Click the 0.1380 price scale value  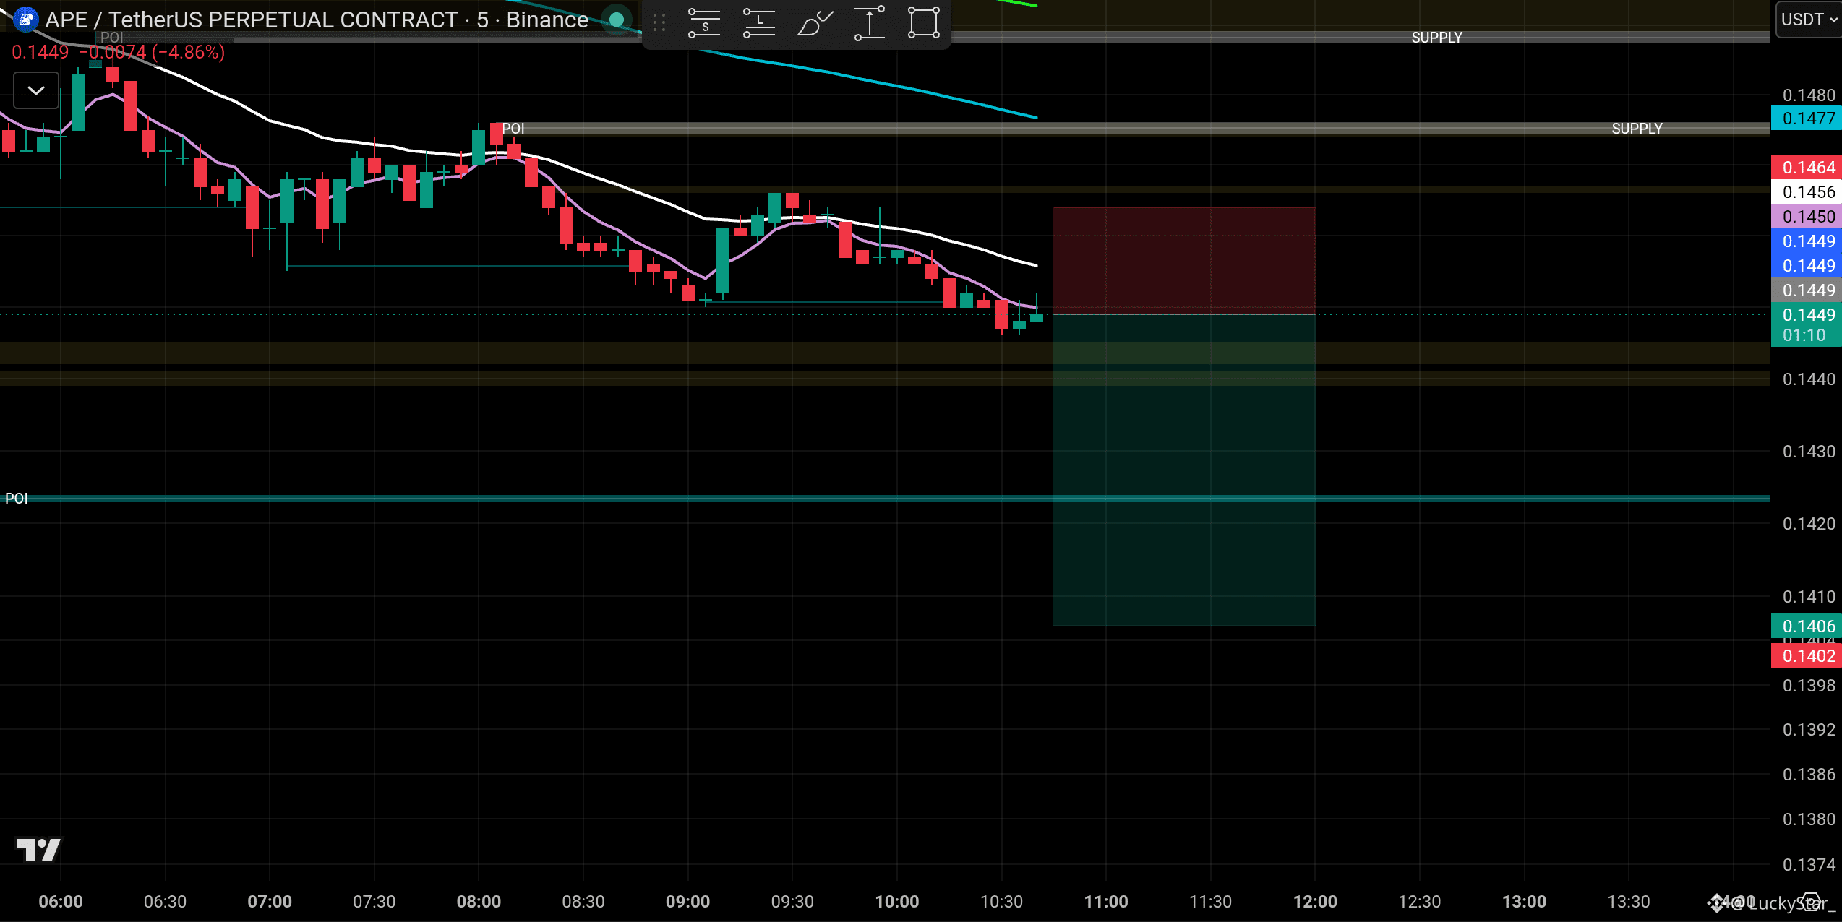click(1808, 819)
